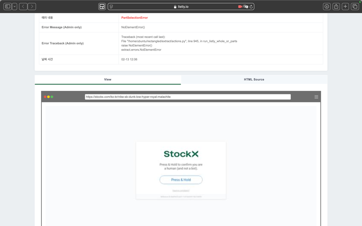Open the Share menu
Viewport: 362px width, 226px height.
336,6
